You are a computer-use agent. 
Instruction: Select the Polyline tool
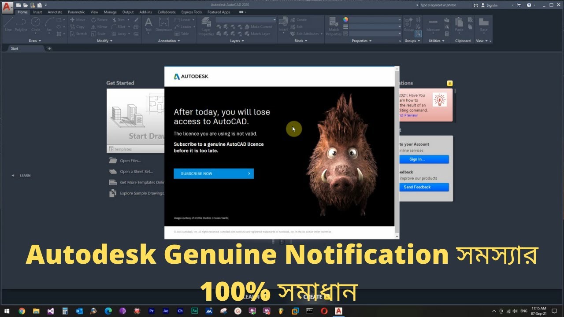click(x=21, y=25)
